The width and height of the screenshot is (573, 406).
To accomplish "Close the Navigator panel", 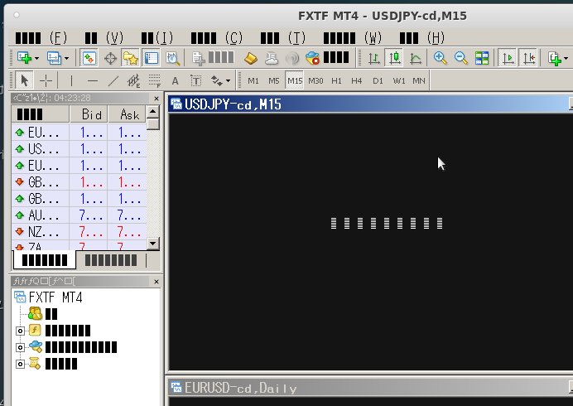I will 156,281.
